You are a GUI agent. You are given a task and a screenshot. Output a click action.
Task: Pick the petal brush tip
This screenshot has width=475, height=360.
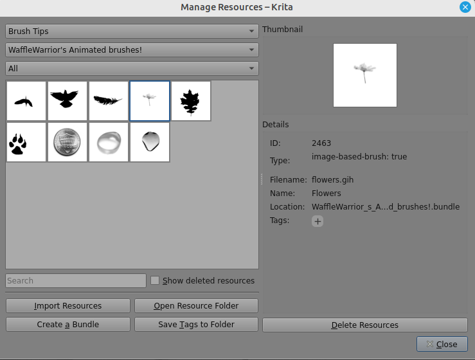coord(150,142)
